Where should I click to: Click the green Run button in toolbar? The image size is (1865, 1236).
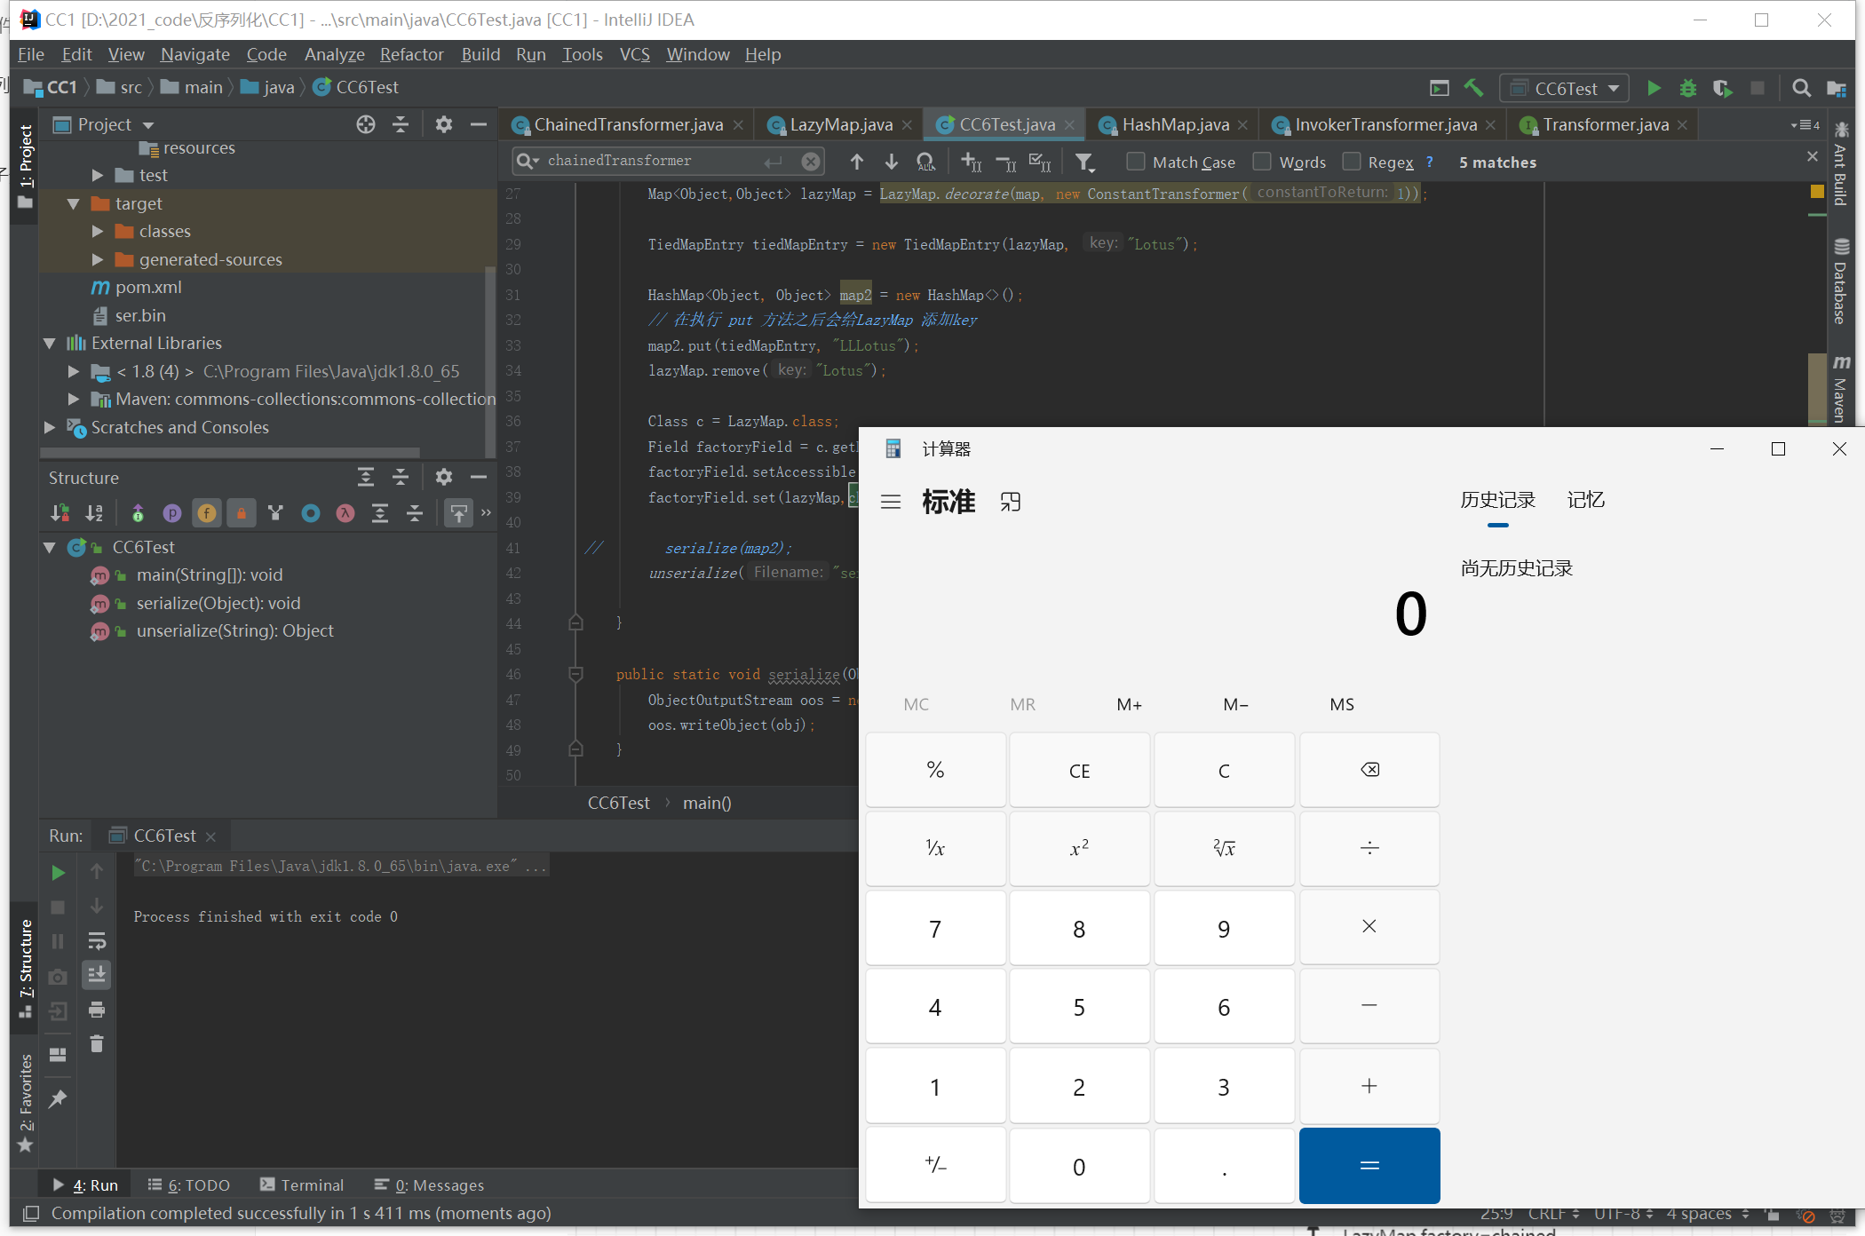click(1654, 88)
